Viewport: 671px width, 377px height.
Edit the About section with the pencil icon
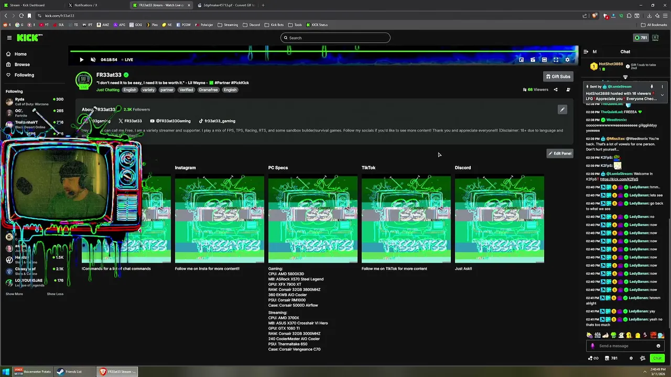[x=562, y=109]
